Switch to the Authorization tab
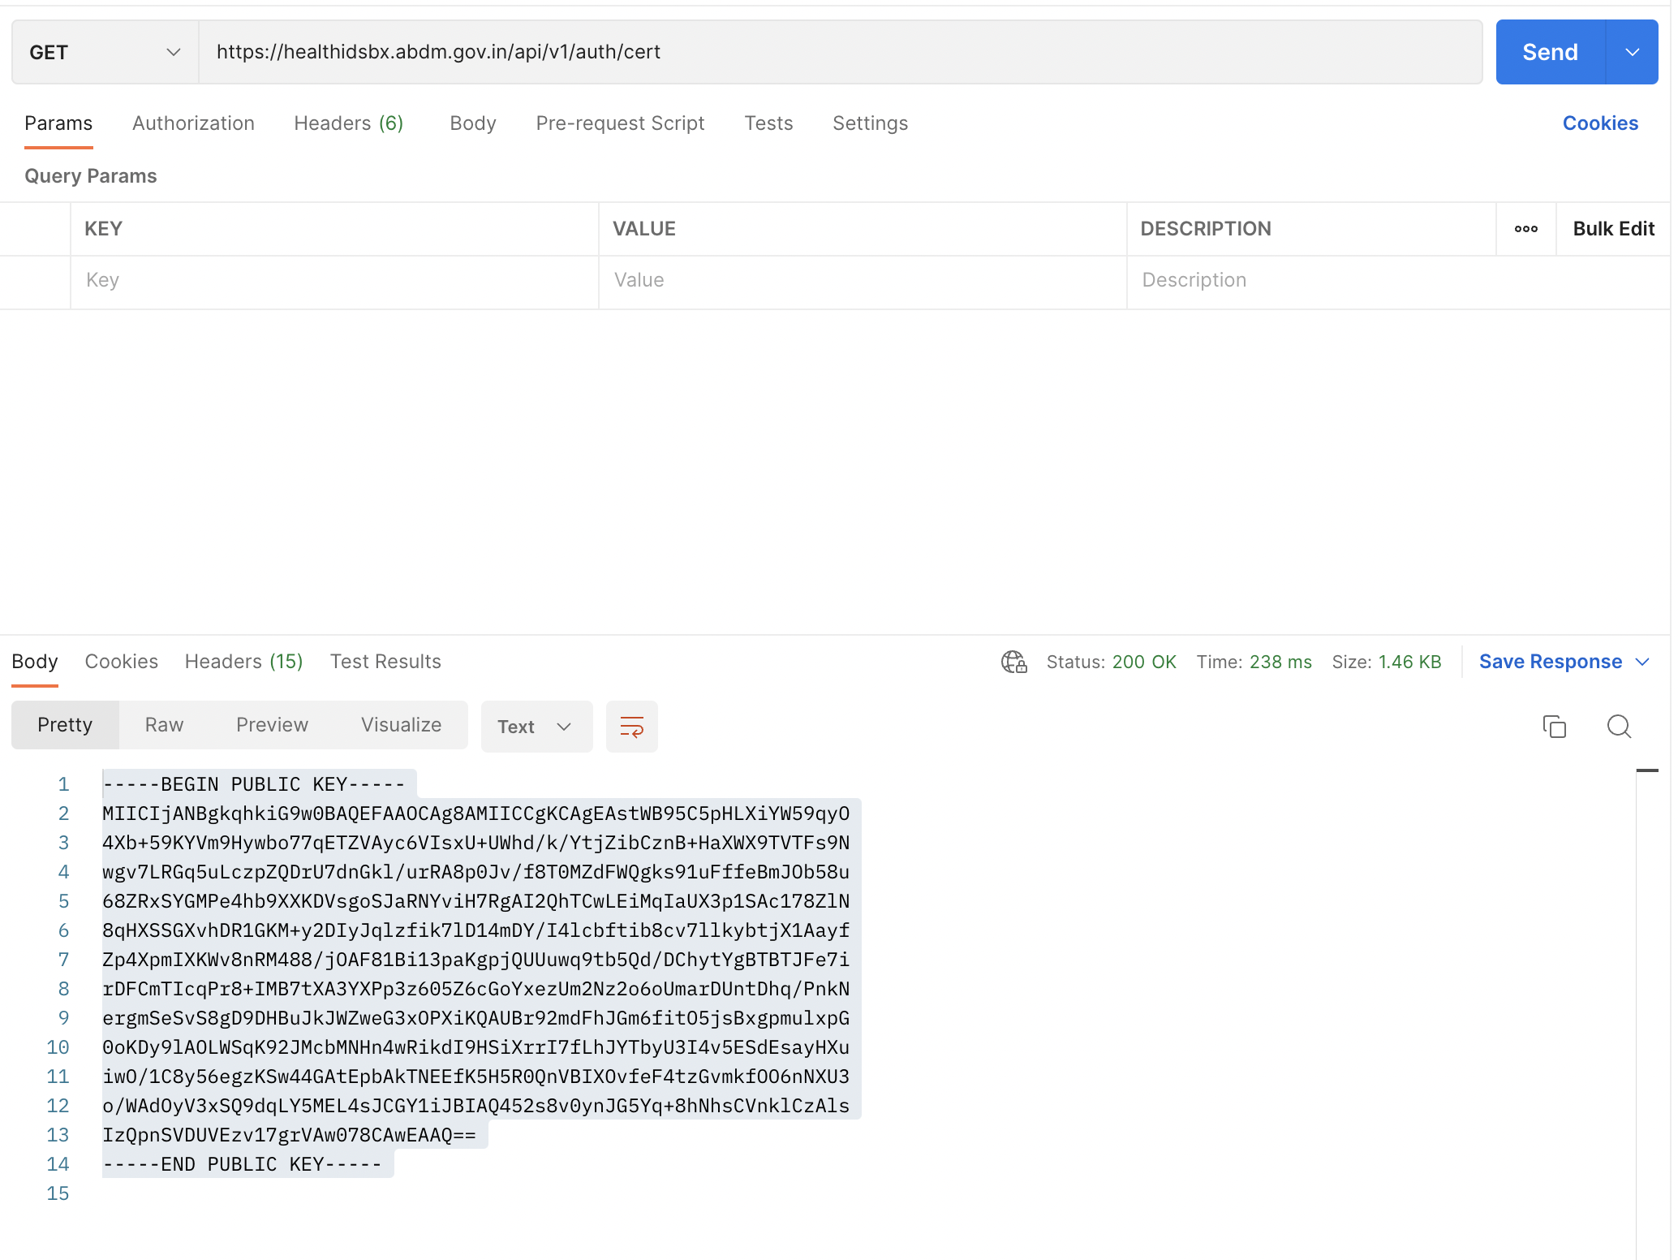This screenshot has height=1260, width=1678. coord(193,123)
